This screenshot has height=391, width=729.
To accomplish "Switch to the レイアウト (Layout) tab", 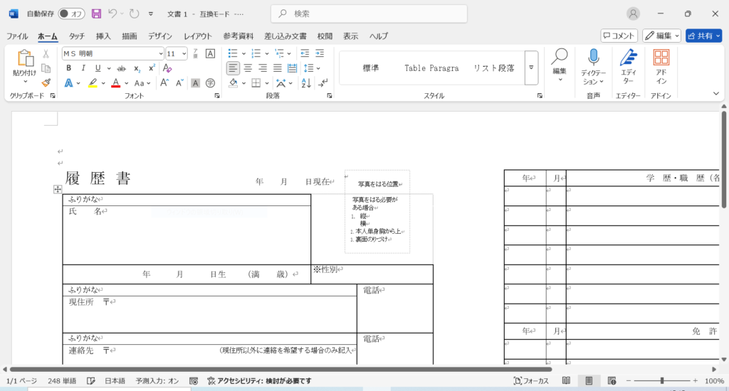I will (x=198, y=36).
